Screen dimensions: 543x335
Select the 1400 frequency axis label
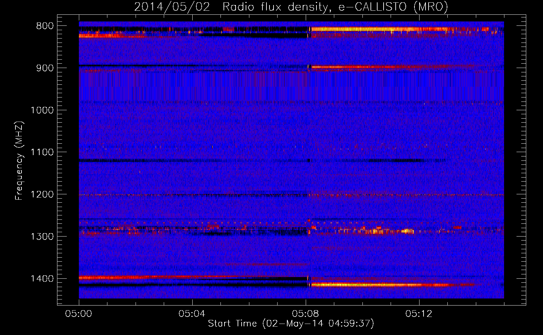pos(42,279)
